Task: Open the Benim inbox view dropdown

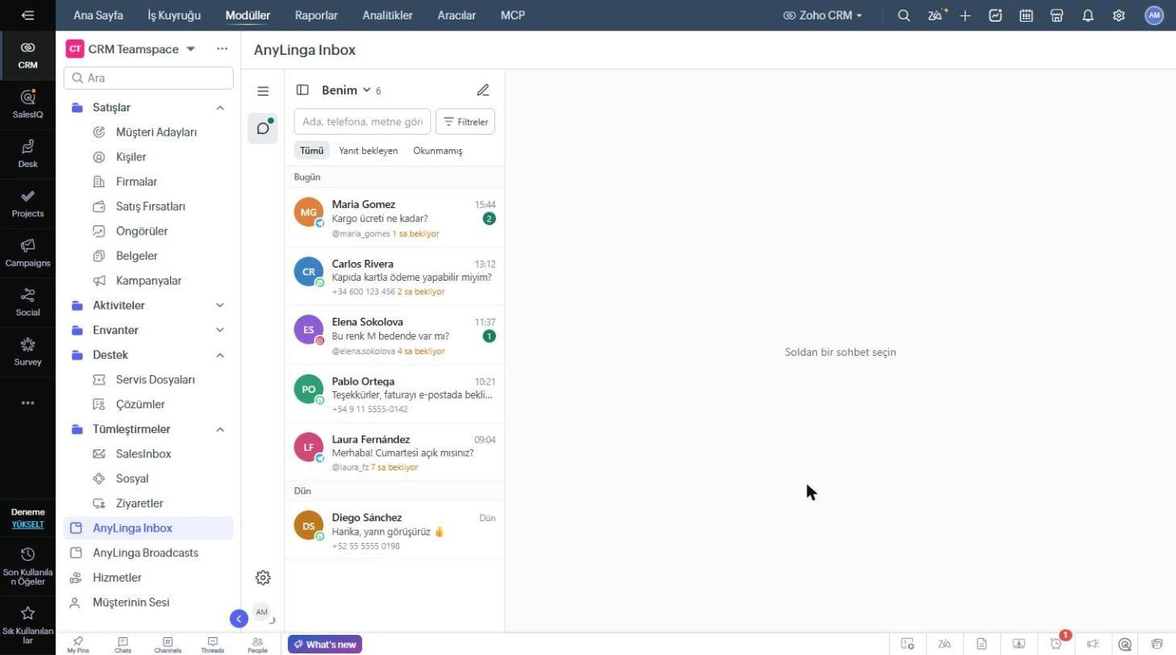Action: click(346, 90)
